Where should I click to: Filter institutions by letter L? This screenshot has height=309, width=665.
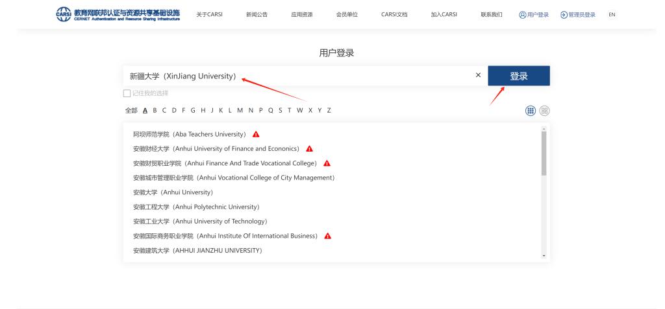pos(230,111)
